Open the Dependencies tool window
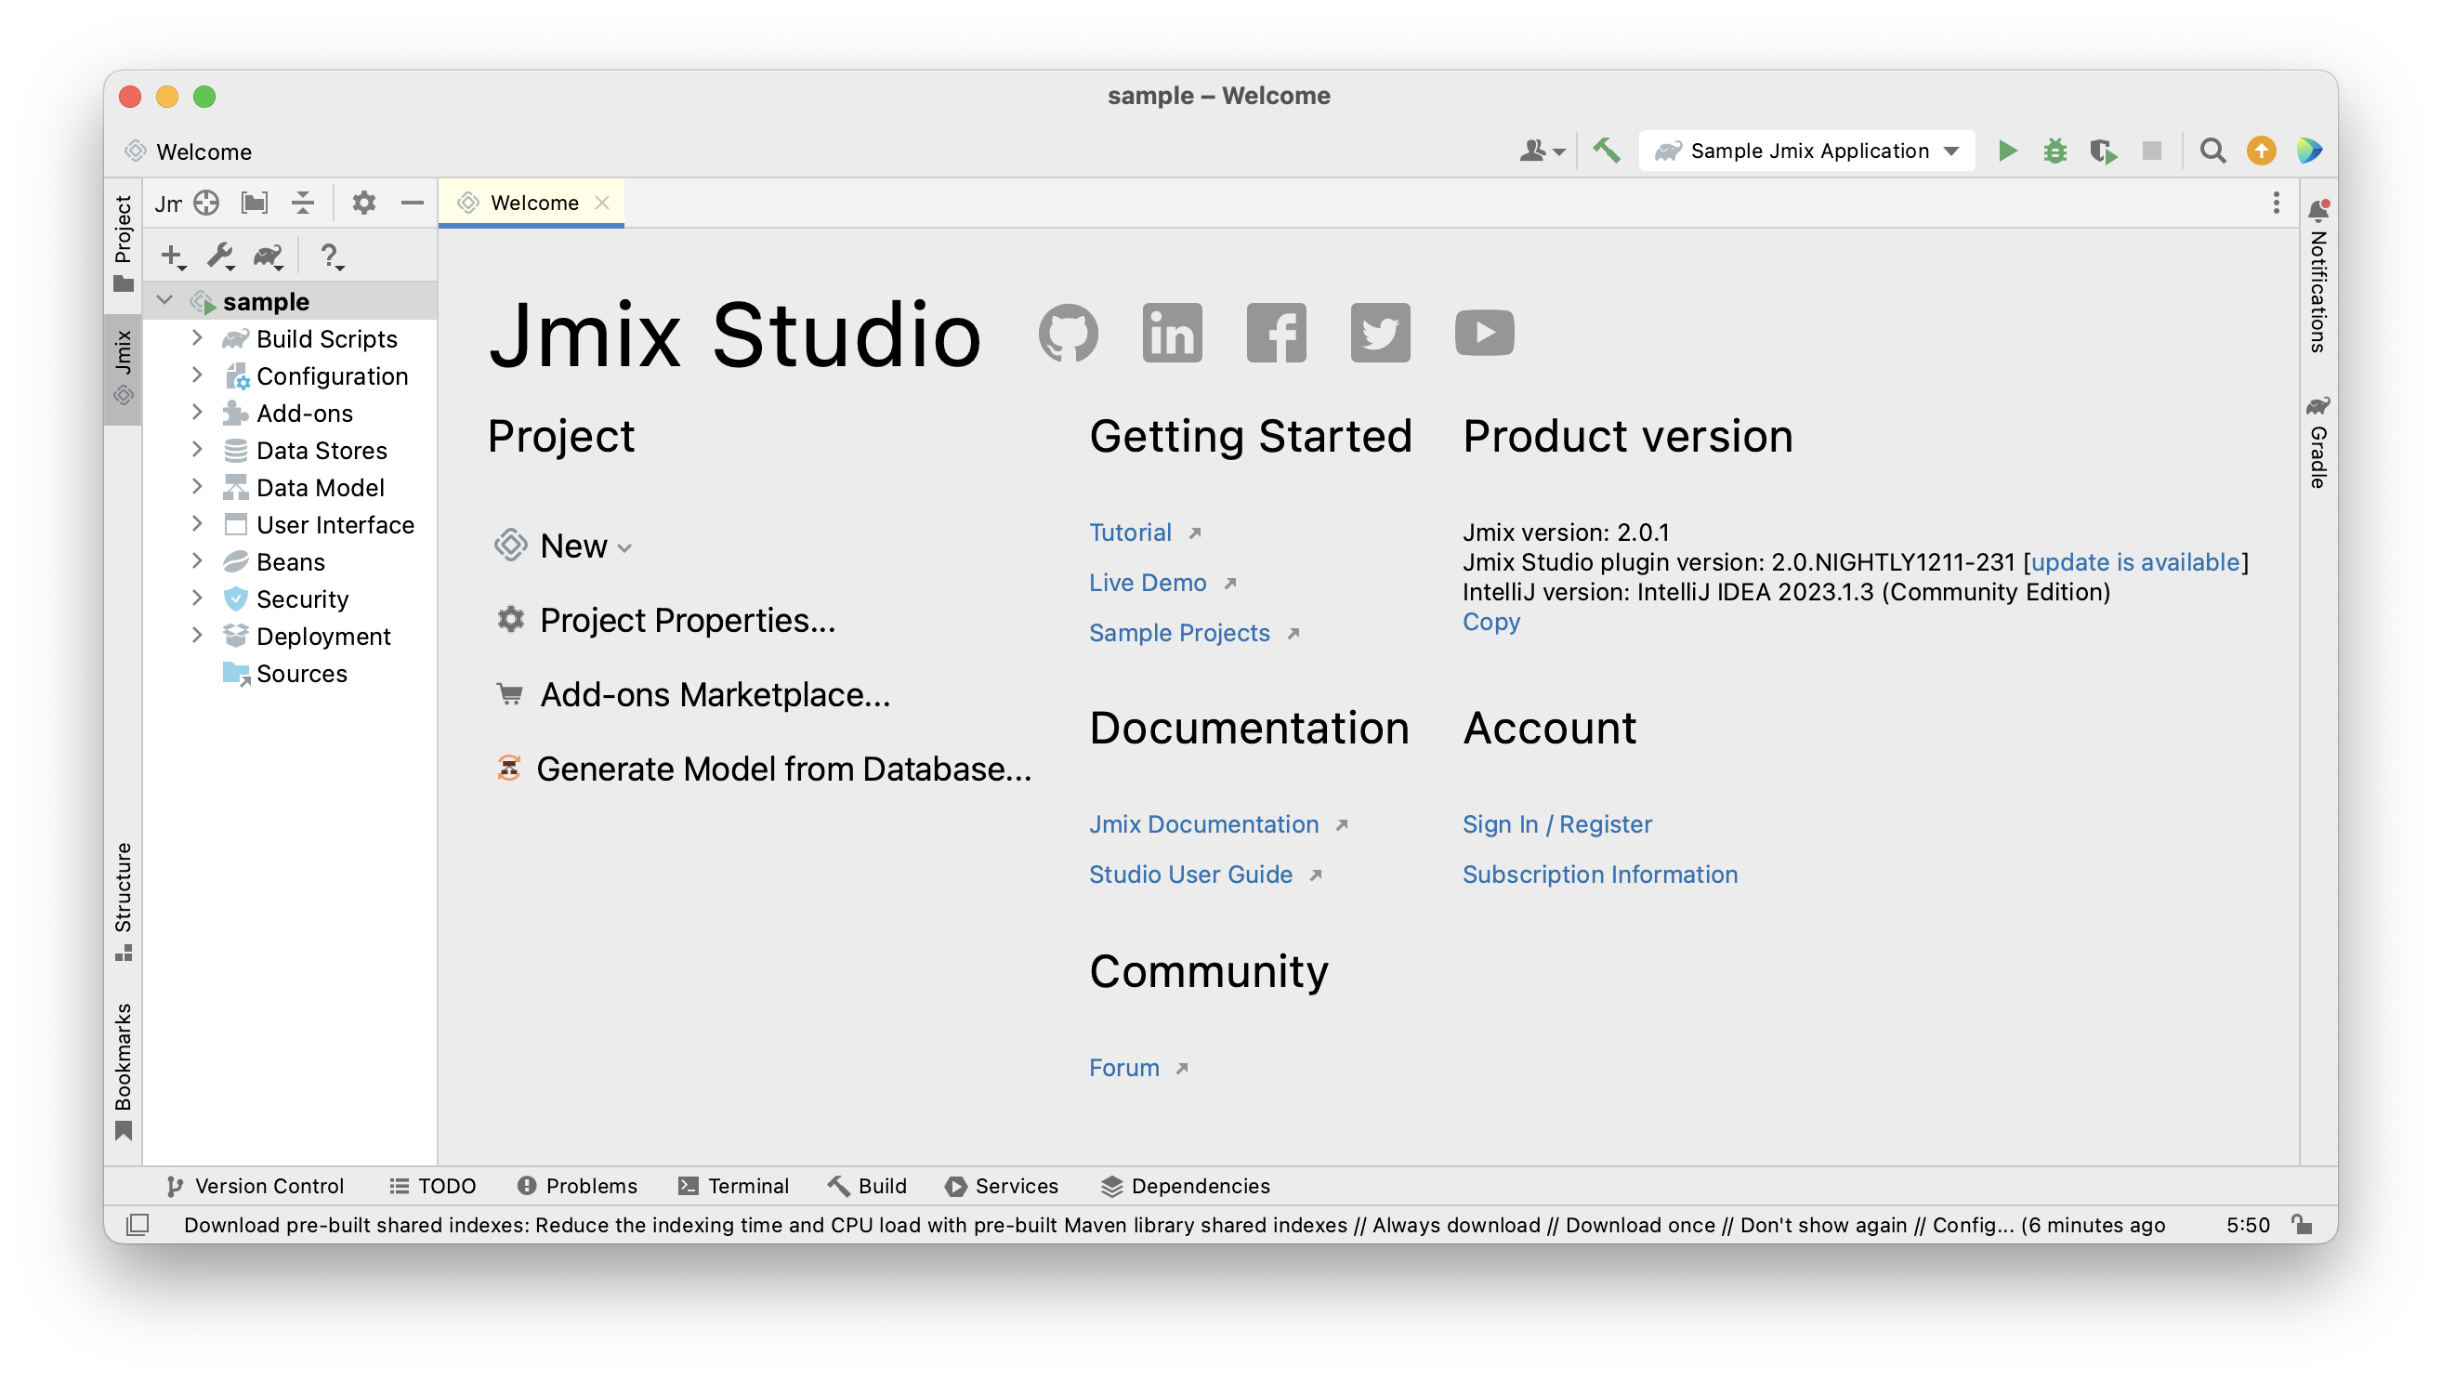This screenshot has height=1381, width=2442. [1186, 1187]
